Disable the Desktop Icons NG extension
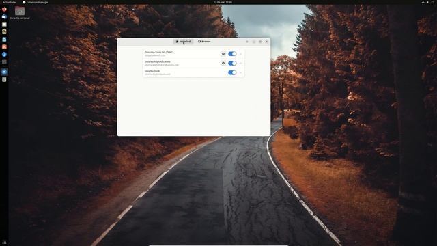The height and width of the screenshot is (246, 437). click(232, 54)
